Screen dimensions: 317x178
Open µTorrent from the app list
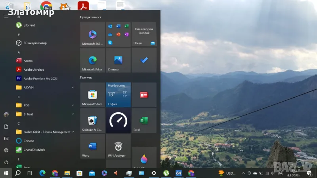[29, 25]
